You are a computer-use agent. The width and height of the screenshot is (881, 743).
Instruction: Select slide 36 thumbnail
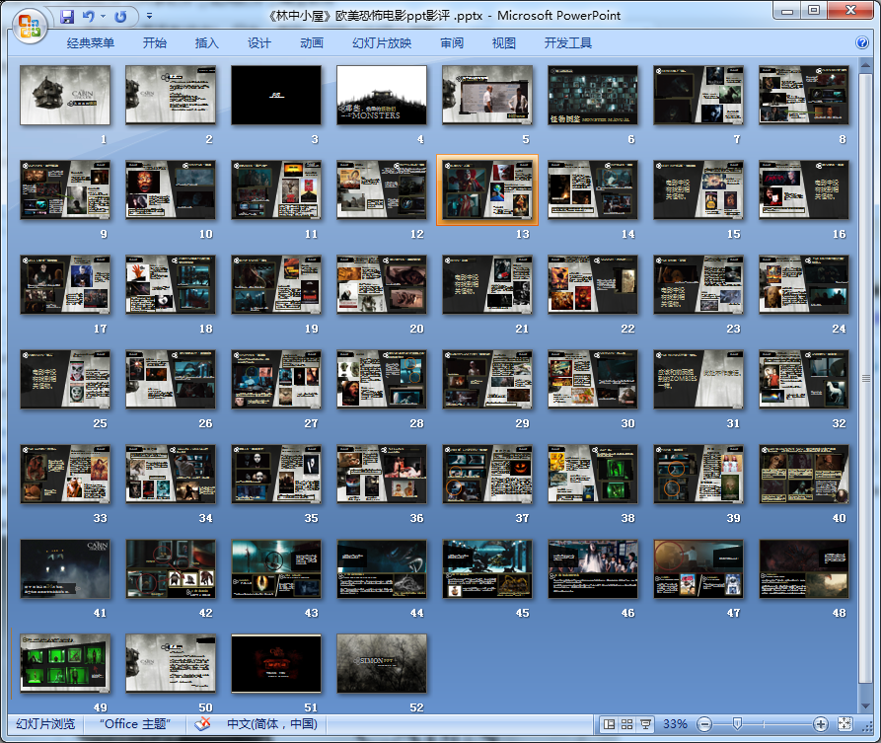[382, 475]
